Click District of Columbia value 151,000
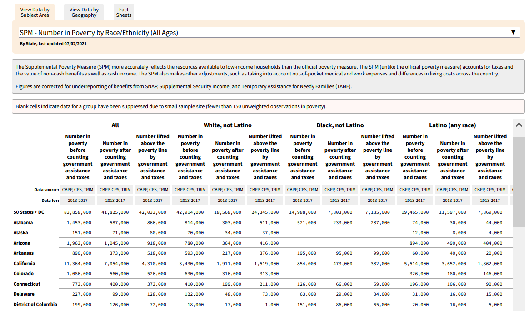The width and height of the screenshot is (529, 311). tap(307, 305)
